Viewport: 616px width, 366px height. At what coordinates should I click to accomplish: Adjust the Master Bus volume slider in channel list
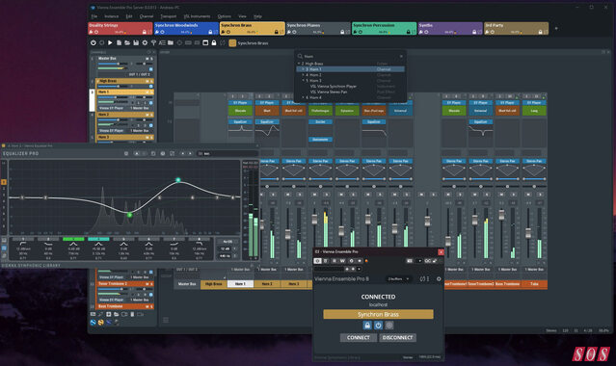[x=113, y=64]
